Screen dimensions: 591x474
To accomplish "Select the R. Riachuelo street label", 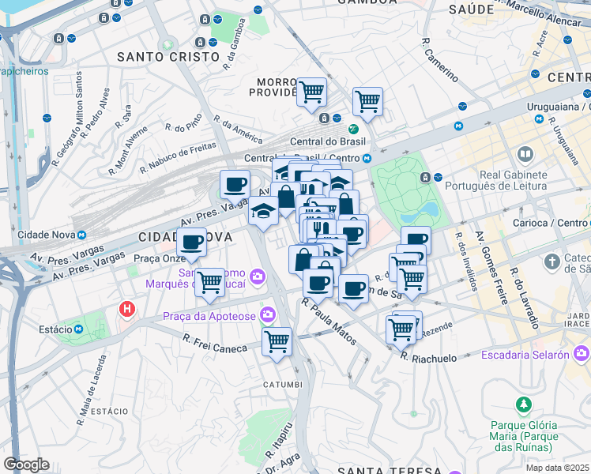I will tap(428, 357).
